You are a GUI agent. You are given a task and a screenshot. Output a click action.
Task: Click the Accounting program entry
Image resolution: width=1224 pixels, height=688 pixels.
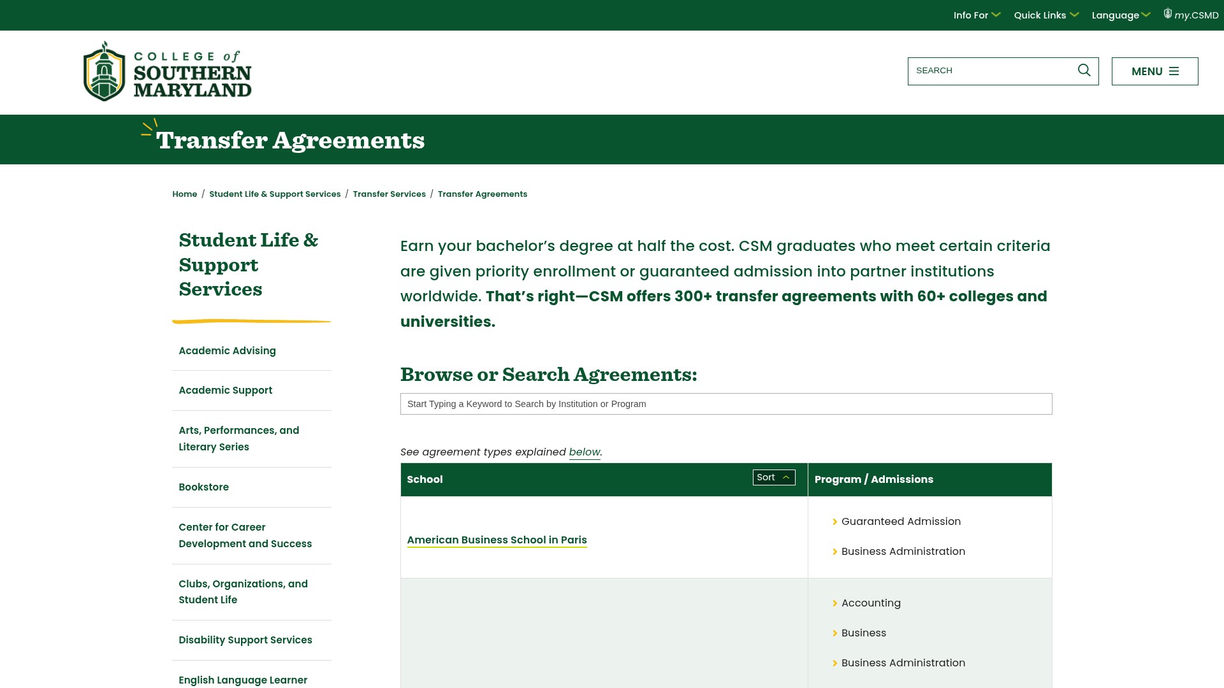pyautogui.click(x=871, y=603)
